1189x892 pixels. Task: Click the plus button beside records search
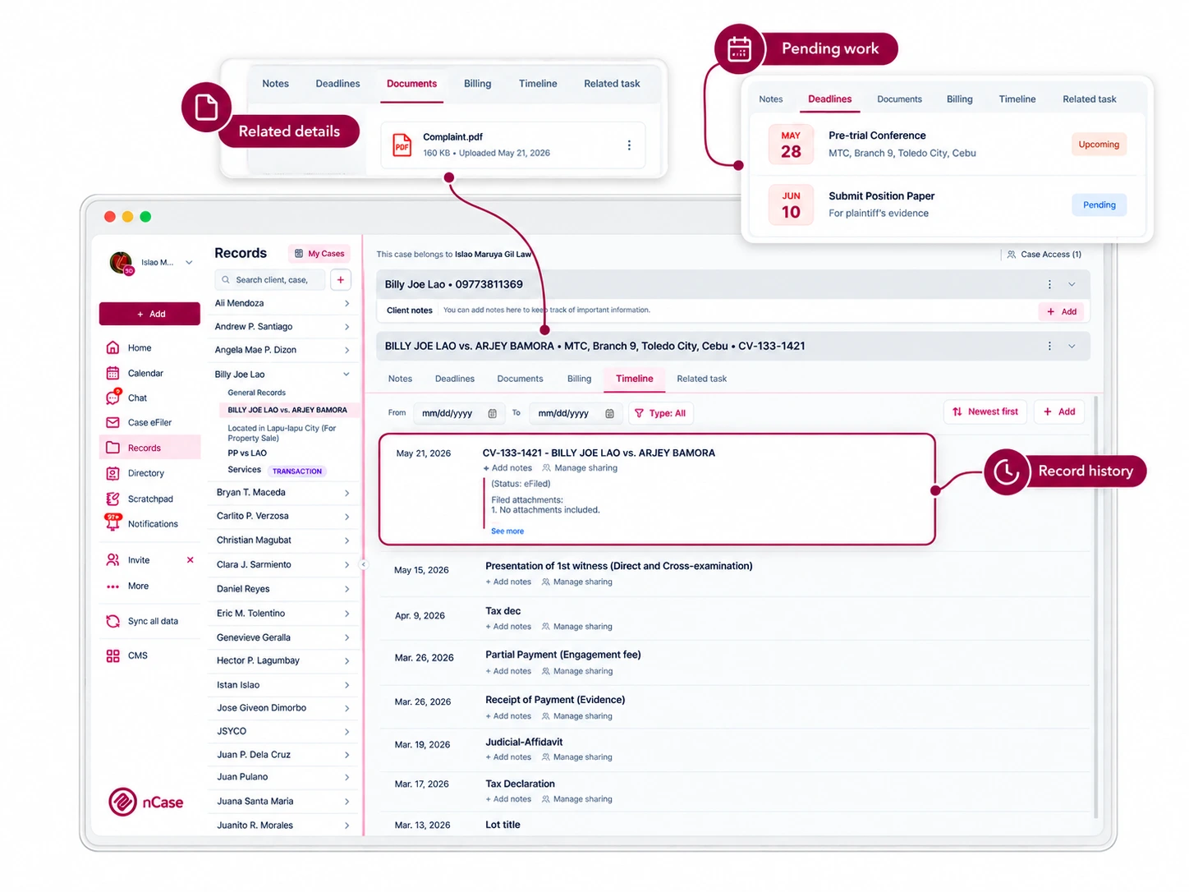click(x=341, y=280)
